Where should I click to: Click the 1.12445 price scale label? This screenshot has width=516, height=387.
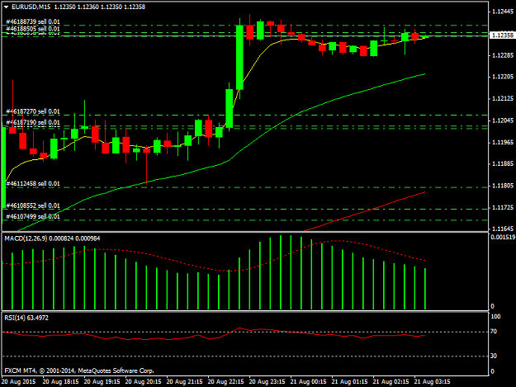[503, 12]
